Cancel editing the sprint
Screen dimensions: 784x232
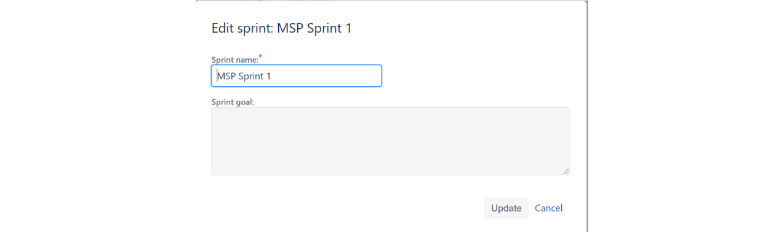[x=548, y=208]
